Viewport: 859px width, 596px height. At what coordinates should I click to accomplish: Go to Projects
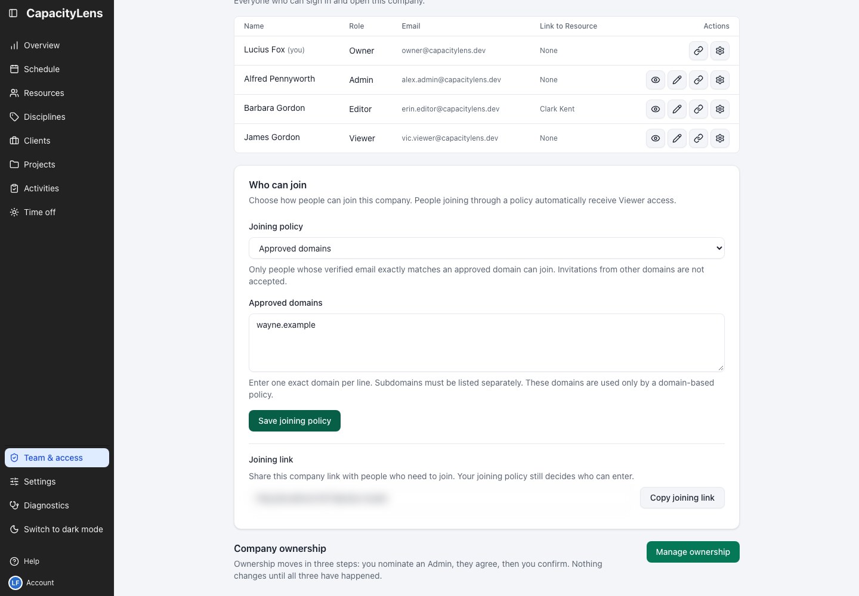point(57,164)
